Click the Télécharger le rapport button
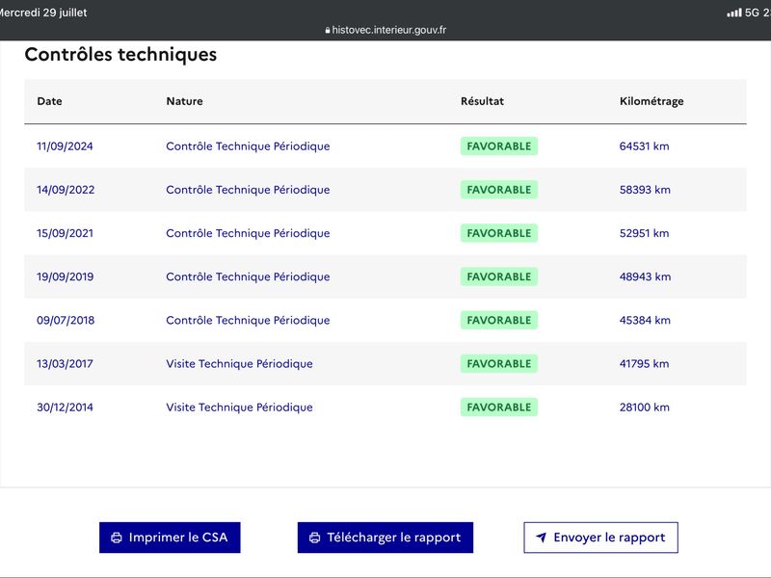The height and width of the screenshot is (578, 771). (x=385, y=538)
